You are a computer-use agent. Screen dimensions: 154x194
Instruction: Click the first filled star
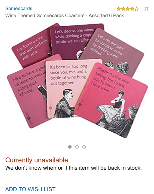click(x=119, y=9)
